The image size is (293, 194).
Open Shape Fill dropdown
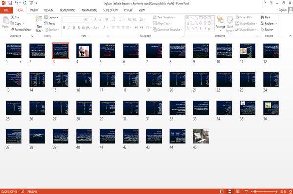coord(244,18)
